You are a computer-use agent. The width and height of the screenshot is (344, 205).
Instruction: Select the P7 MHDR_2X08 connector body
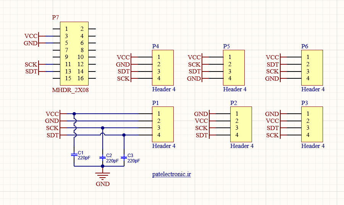click(74, 54)
